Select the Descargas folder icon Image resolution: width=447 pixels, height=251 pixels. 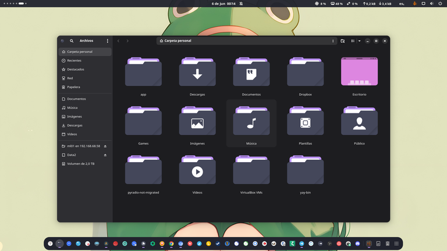click(x=197, y=71)
